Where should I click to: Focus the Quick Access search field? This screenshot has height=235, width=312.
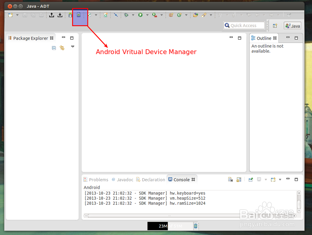[x=244, y=26]
